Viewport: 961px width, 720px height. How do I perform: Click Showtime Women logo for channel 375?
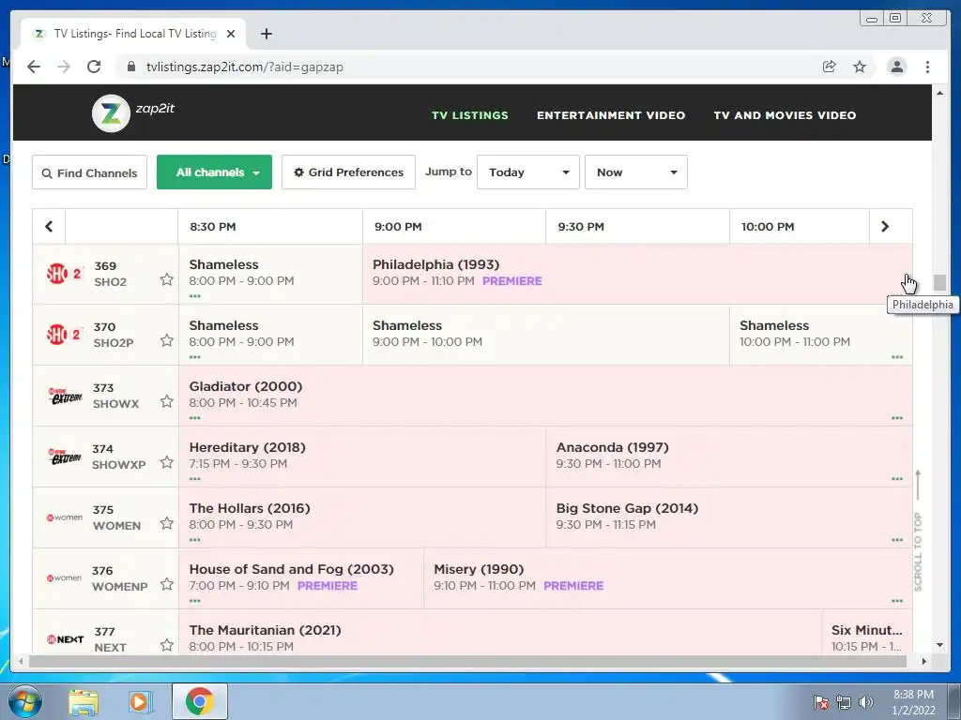[x=65, y=517]
